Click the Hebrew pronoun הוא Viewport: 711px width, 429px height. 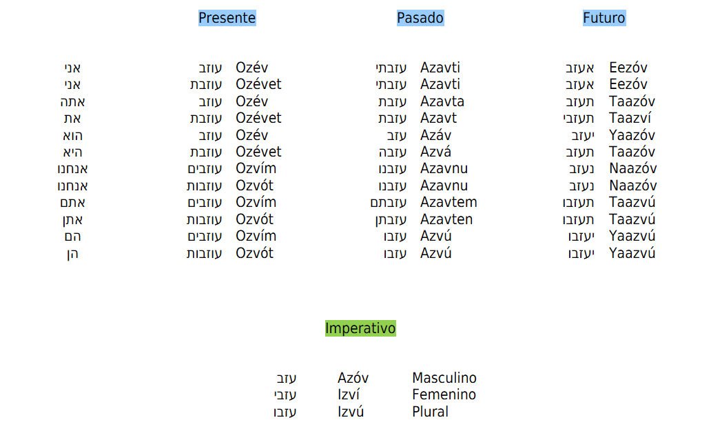click(x=72, y=135)
